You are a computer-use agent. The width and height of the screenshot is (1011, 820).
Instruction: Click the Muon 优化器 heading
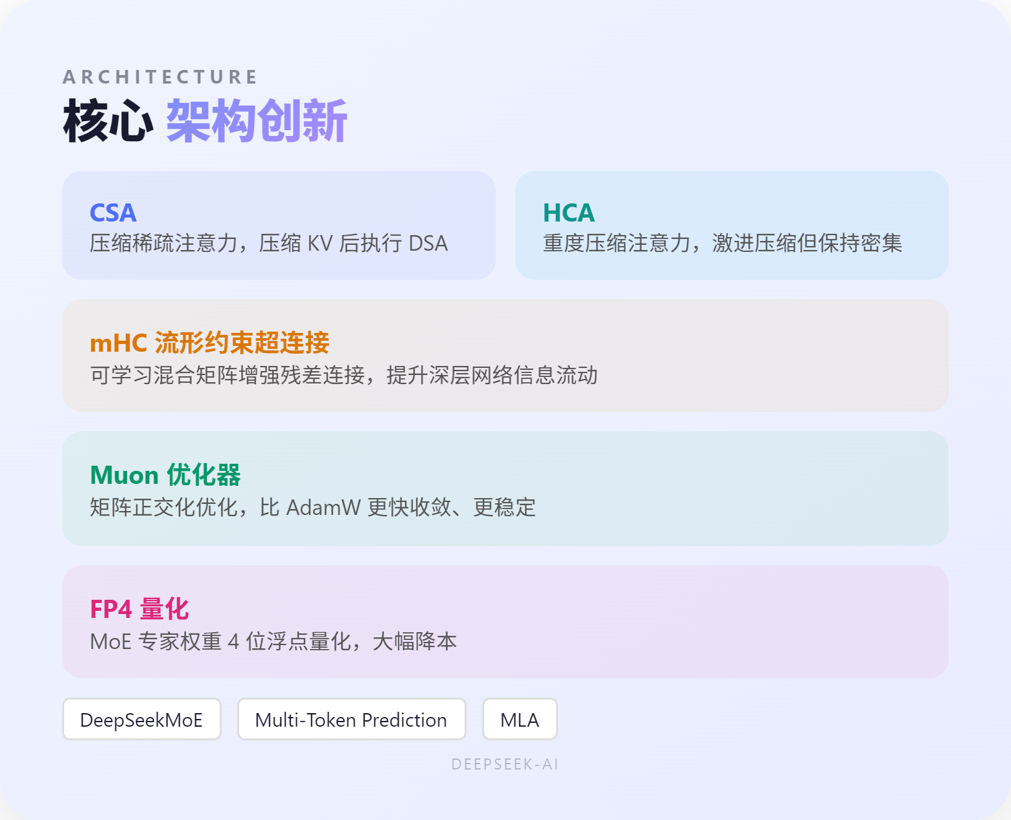coord(165,475)
